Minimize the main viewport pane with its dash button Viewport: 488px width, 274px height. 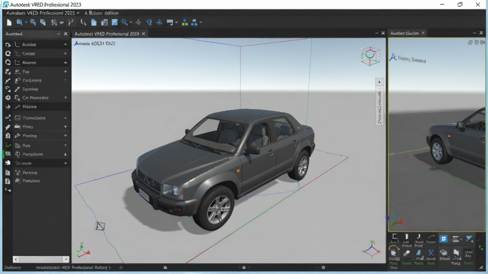pos(376,33)
